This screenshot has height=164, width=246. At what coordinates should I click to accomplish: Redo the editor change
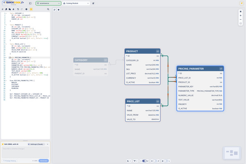point(22,9)
